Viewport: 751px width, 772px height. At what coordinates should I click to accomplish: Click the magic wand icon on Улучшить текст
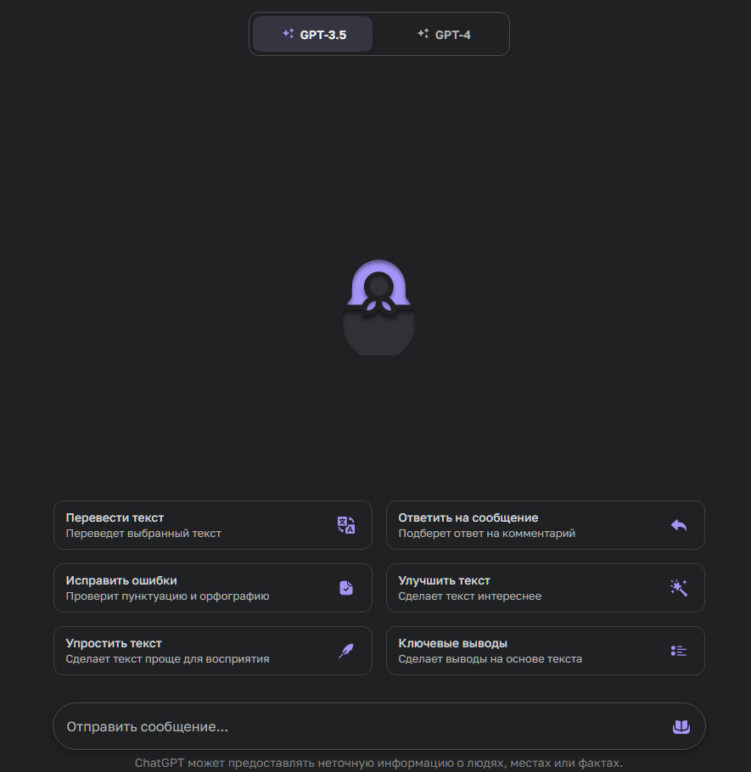(x=679, y=587)
